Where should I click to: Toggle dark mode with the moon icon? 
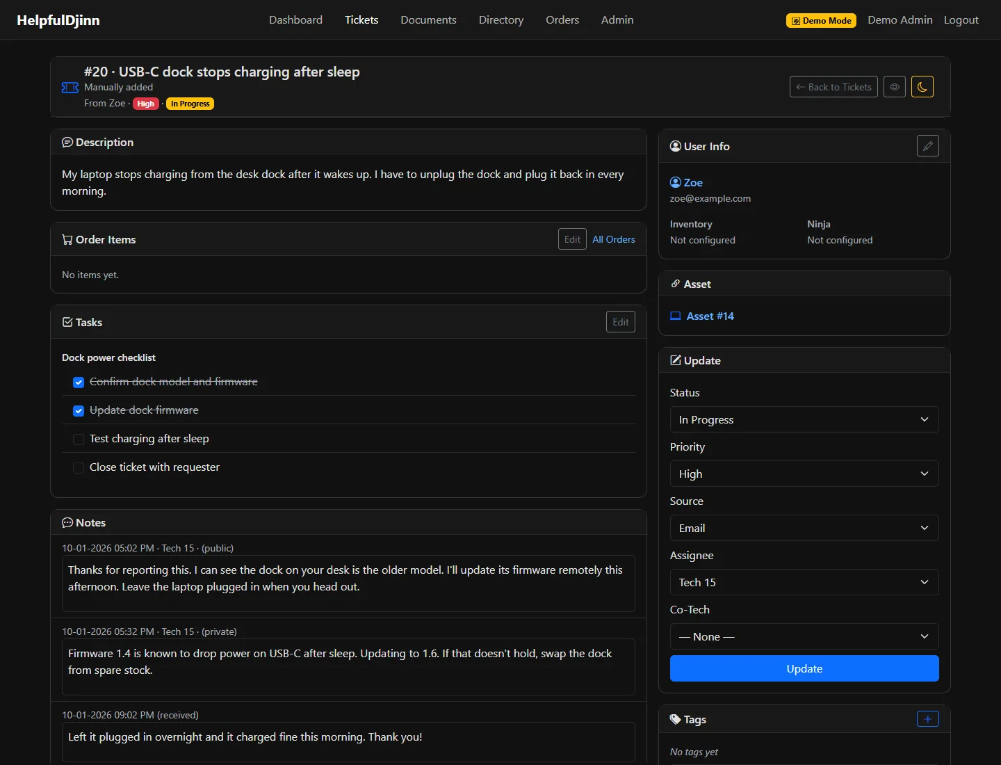[922, 87]
